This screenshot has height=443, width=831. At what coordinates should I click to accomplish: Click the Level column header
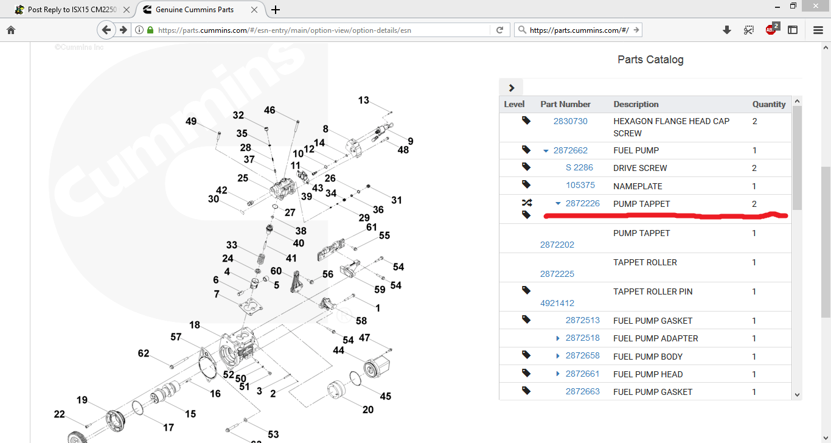[514, 104]
